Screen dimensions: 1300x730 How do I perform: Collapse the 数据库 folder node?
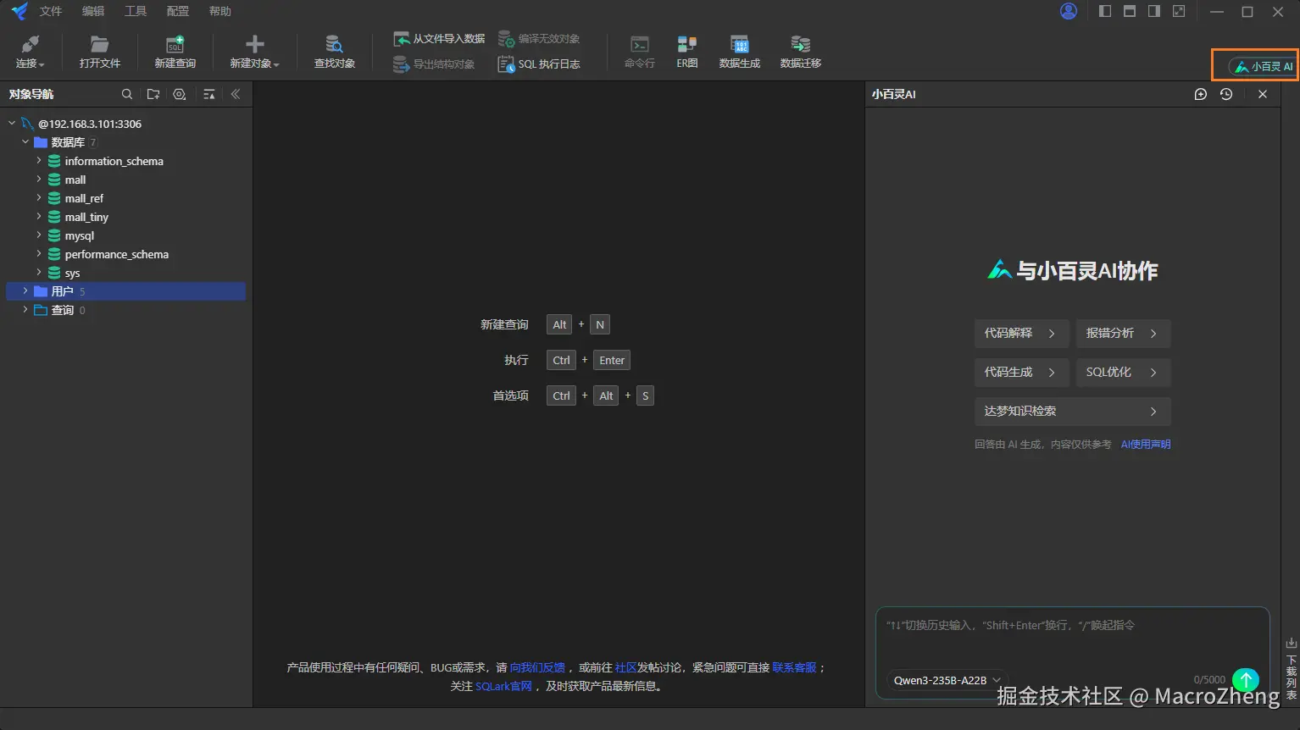25,142
